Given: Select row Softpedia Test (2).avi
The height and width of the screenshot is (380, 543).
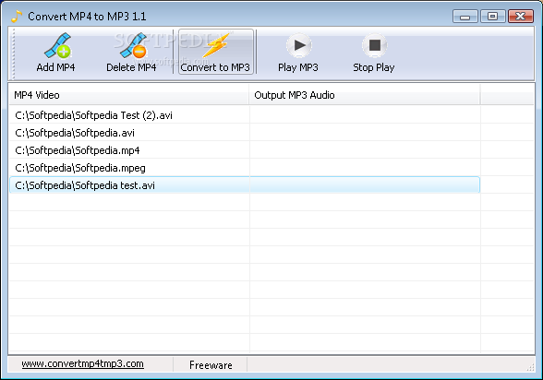Looking at the screenshot, I should coord(245,115).
